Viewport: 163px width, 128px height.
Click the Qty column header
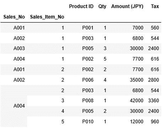(x=102, y=6)
